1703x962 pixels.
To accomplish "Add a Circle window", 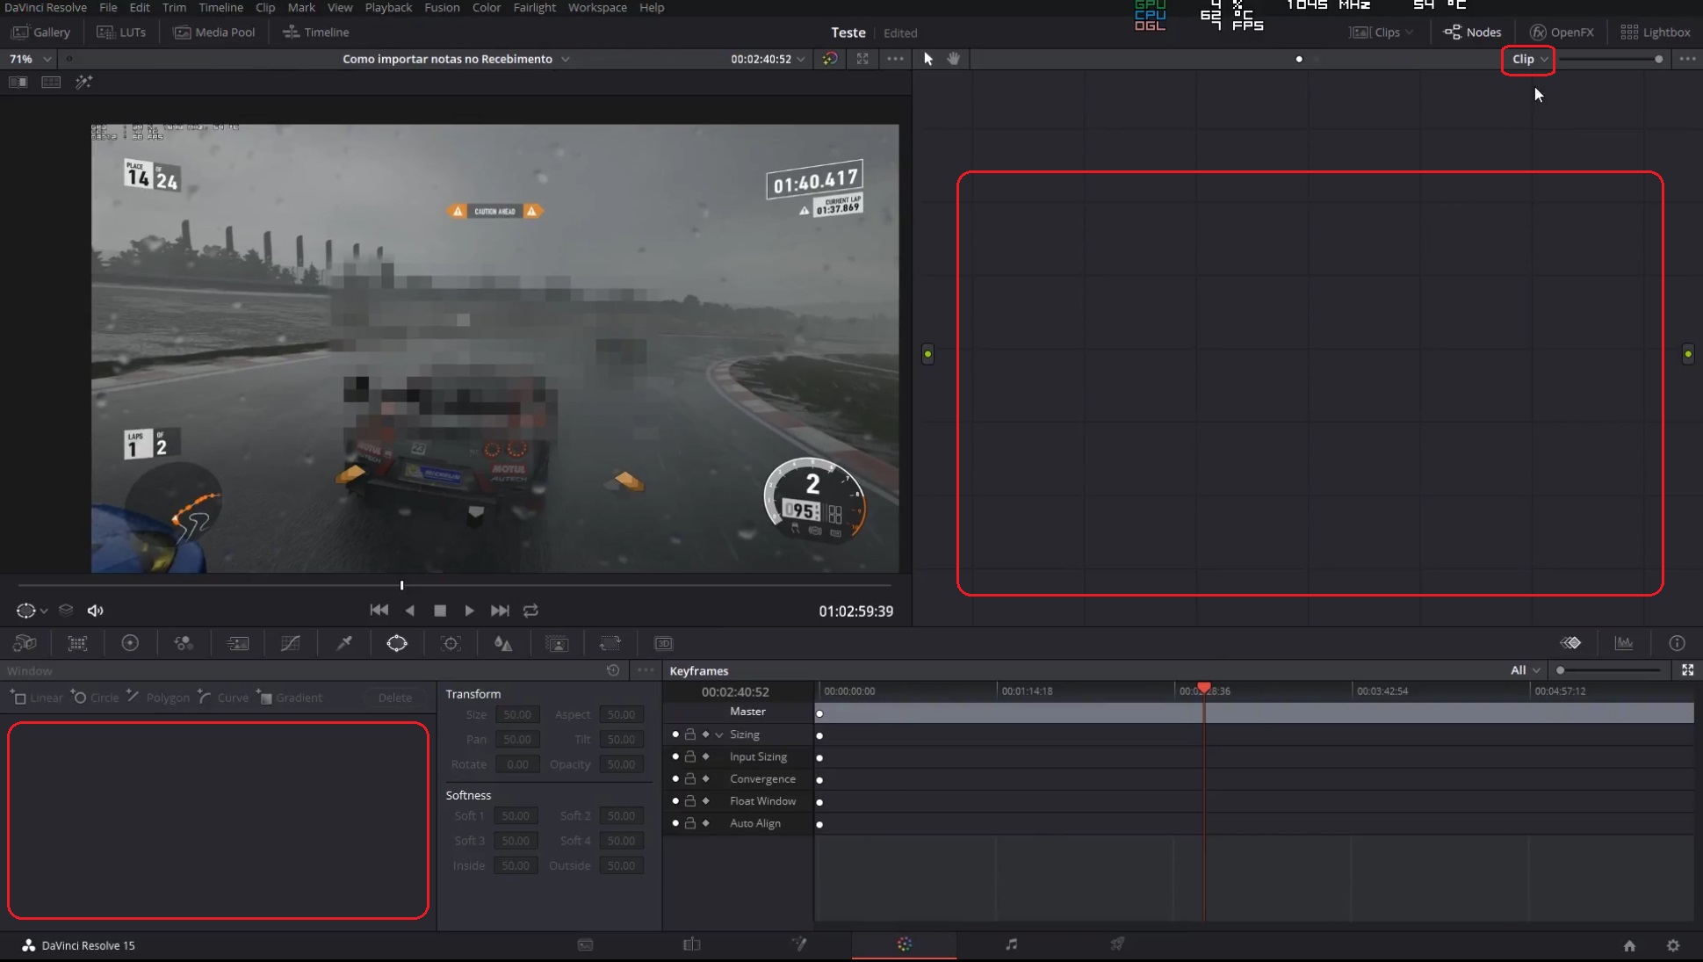I will pos(95,698).
